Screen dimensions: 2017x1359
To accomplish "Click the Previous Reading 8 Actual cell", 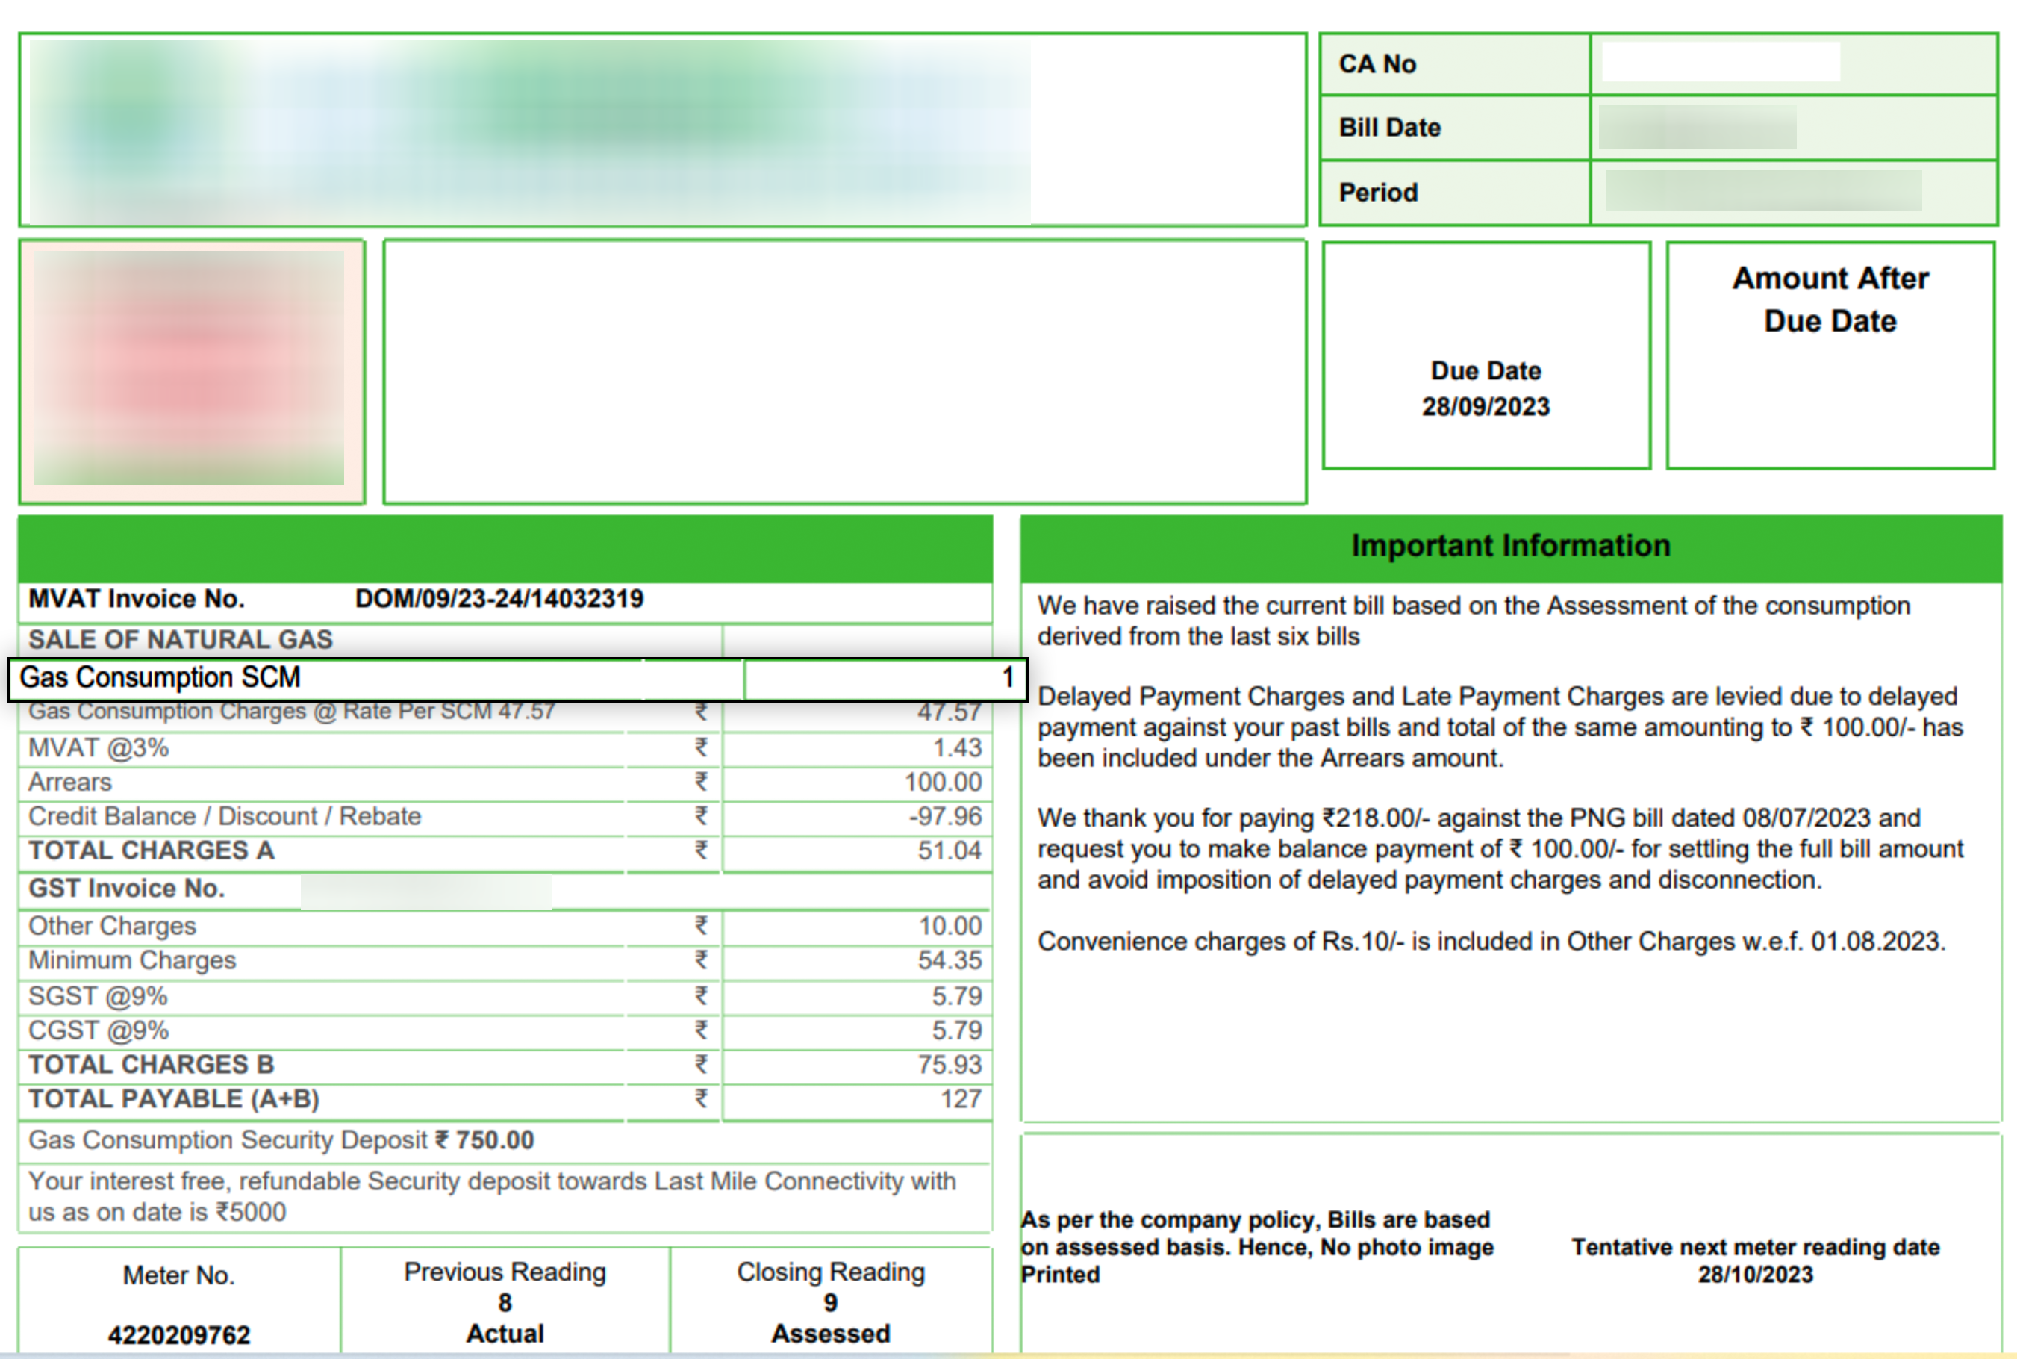I will pyautogui.click(x=505, y=1302).
